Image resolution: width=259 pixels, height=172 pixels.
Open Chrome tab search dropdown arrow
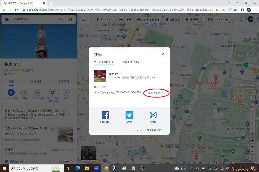tap(229, 3)
